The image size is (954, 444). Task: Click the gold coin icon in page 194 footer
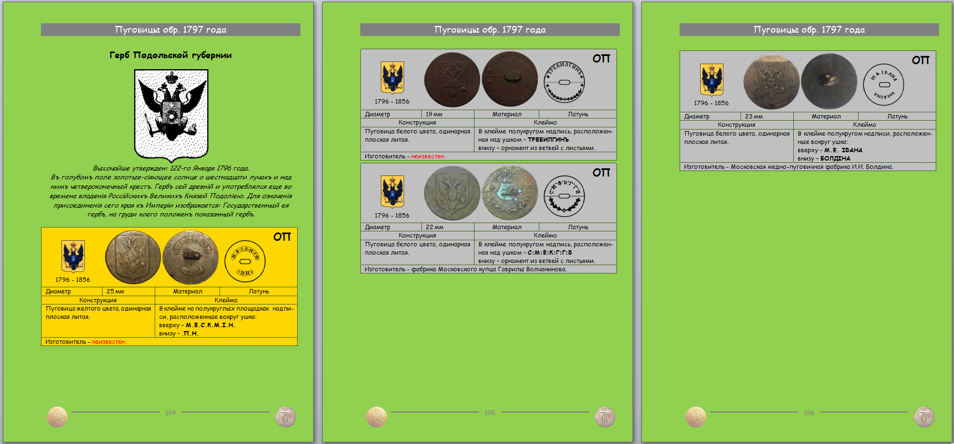tap(57, 417)
